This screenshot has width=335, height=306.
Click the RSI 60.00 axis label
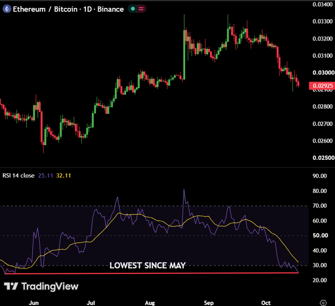click(320, 221)
